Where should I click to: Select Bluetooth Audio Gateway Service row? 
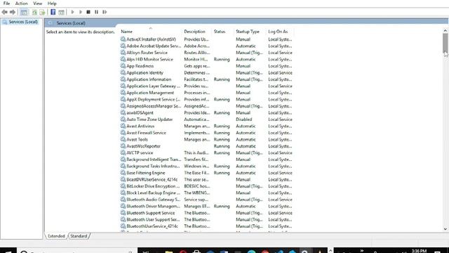click(x=206, y=200)
